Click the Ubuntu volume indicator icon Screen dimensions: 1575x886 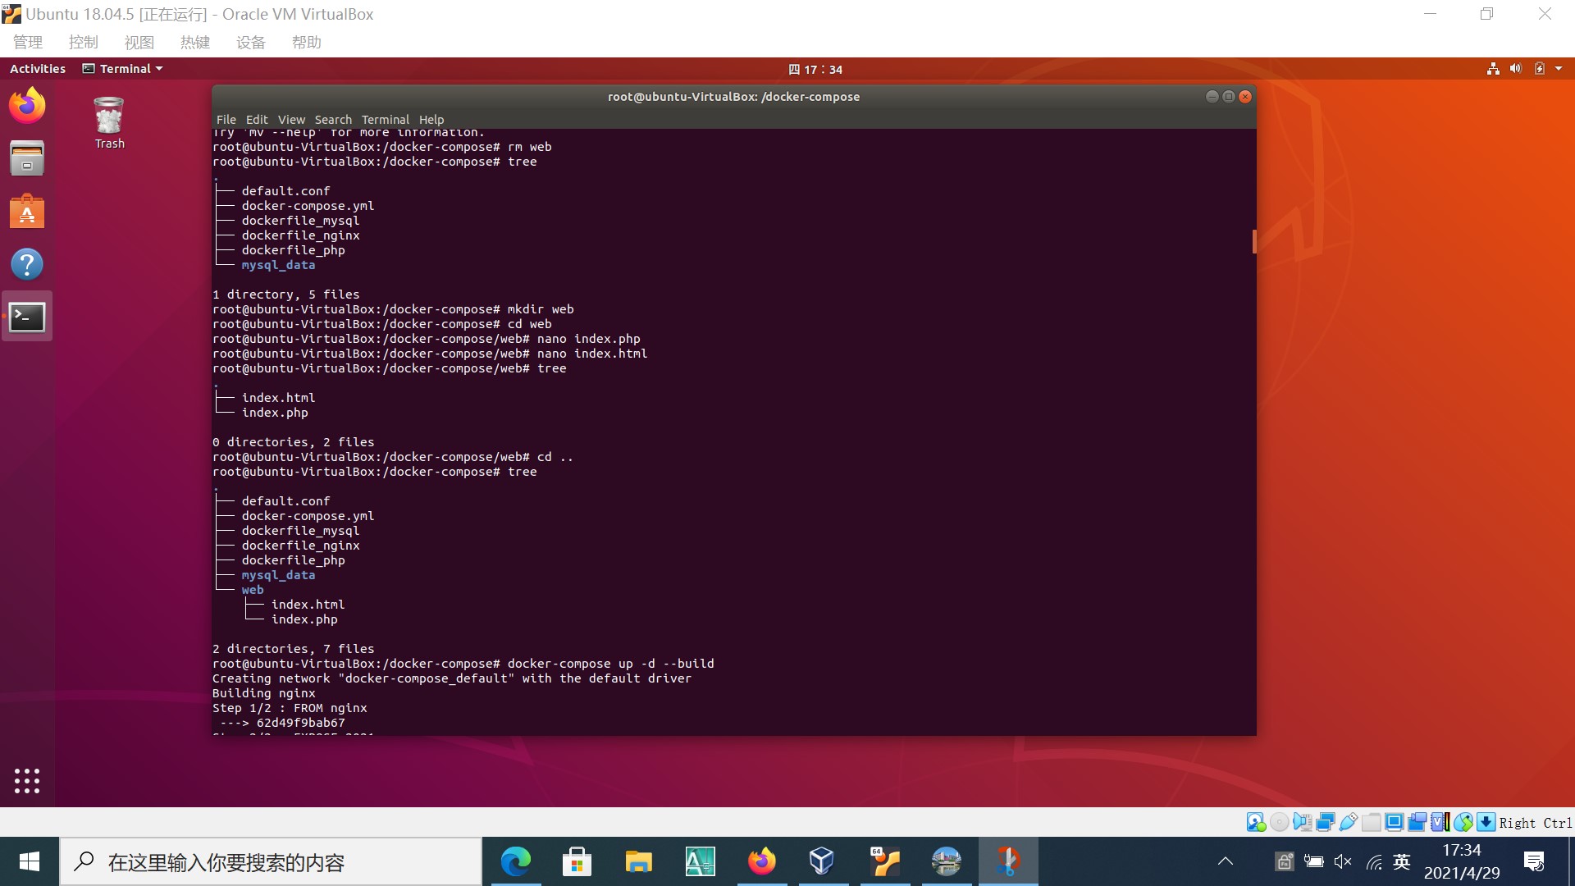[x=1516, y=69]
